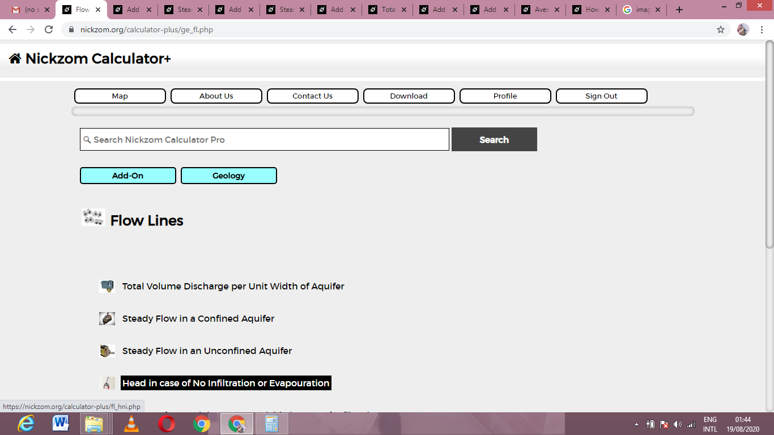
Task: Open the Map page button
Action: [120, 96]
